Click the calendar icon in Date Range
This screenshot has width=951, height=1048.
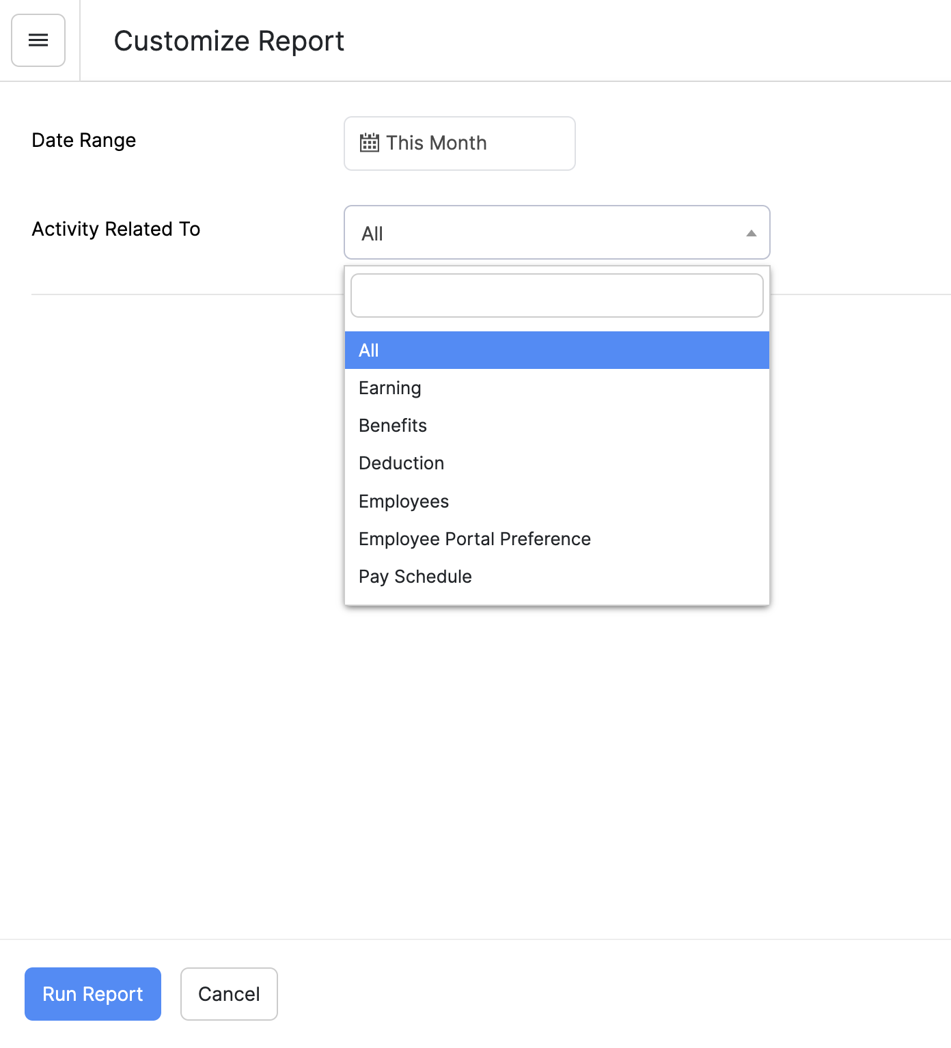click(x=369, y=143)
